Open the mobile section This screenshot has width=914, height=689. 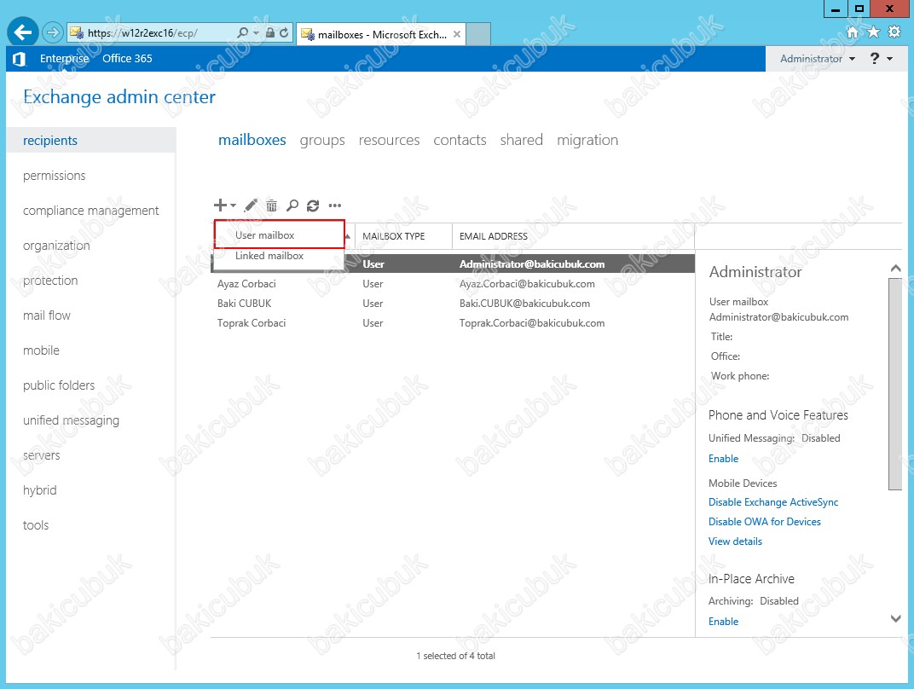[42, 350]
